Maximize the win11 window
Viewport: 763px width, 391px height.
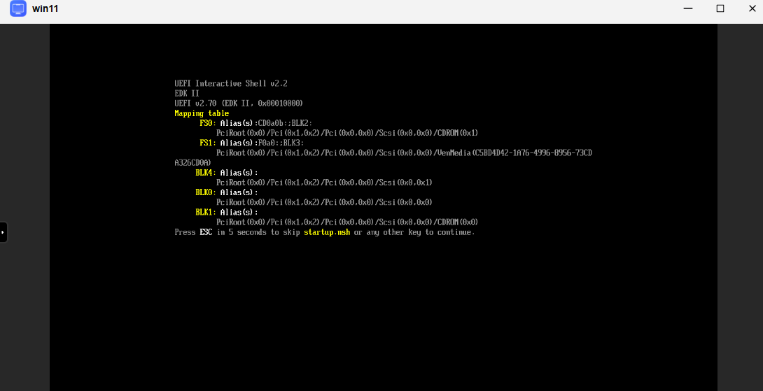720,8
